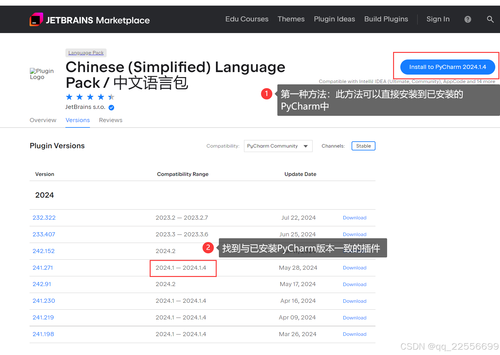Open version 233.407 link
500x355 pixels.
[44, 234]
